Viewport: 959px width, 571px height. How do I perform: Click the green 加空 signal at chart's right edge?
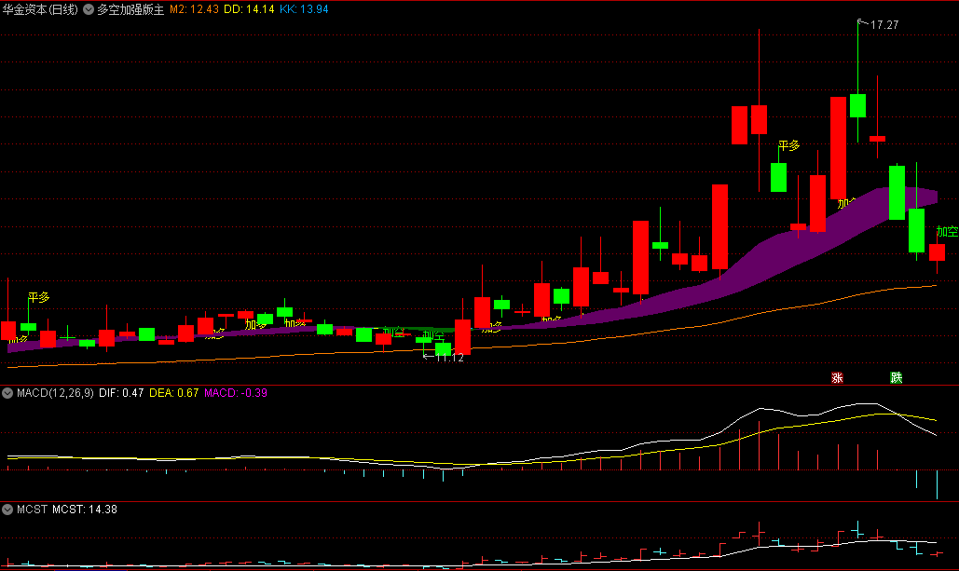(x=948, y=231)
